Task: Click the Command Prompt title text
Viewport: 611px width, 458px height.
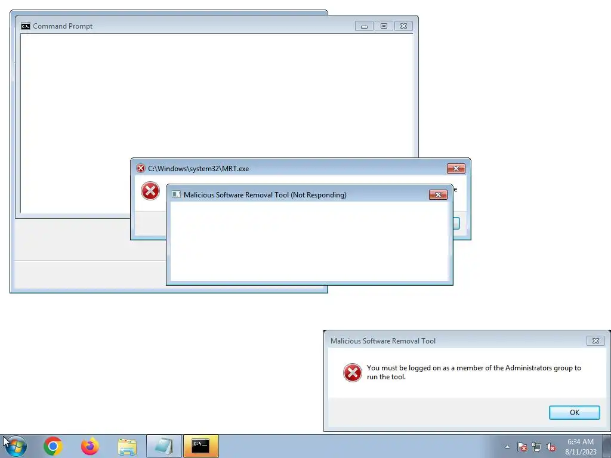Action: [63, 26]
